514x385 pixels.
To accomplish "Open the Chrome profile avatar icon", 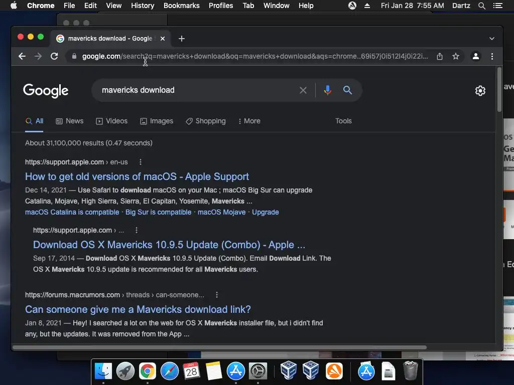I will pos(476,56).
